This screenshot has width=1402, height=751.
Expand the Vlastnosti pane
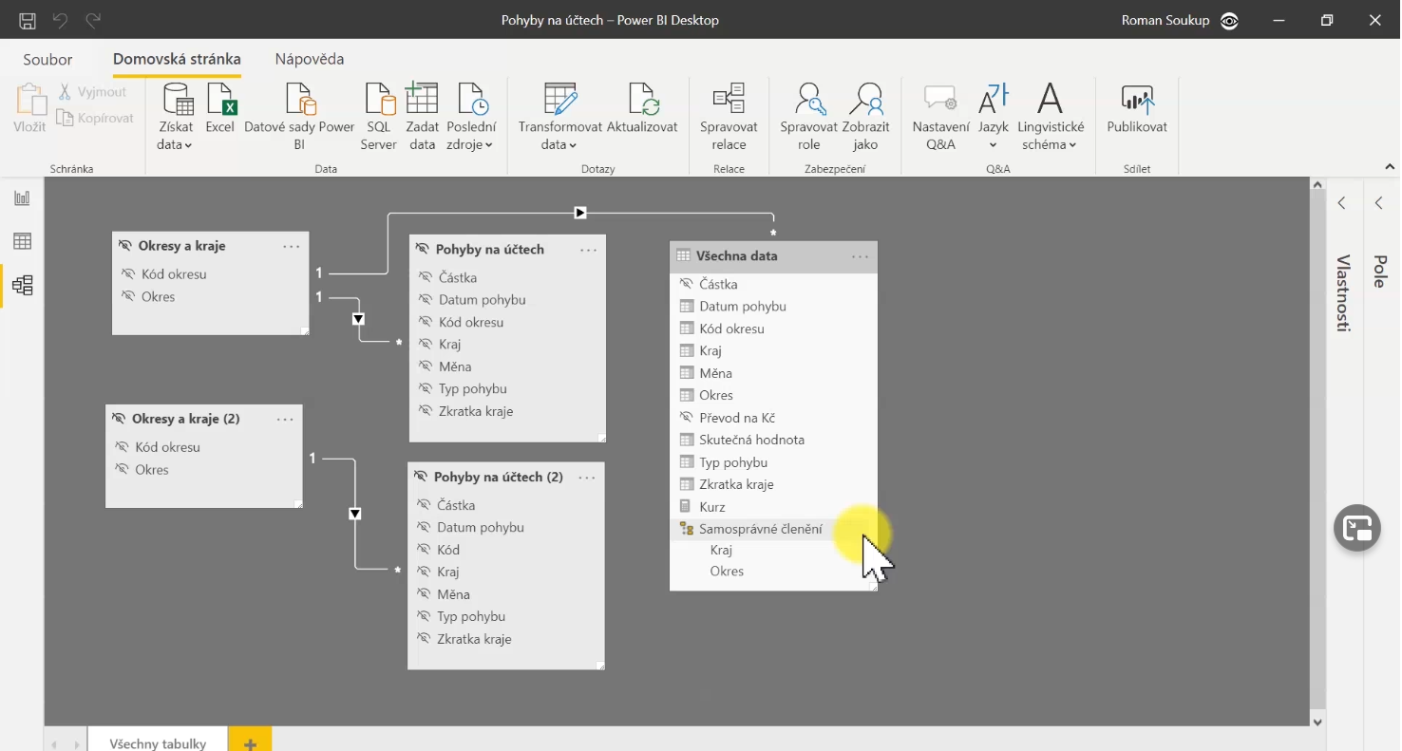pos(1342,203)
